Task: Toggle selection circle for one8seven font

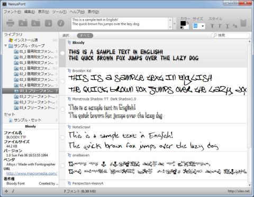Action: 62,165
